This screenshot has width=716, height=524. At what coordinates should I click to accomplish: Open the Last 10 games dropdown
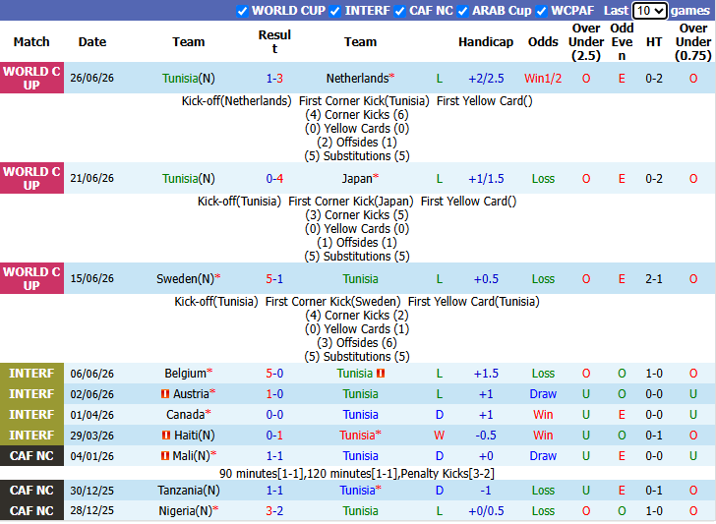[x=650, y=11]
